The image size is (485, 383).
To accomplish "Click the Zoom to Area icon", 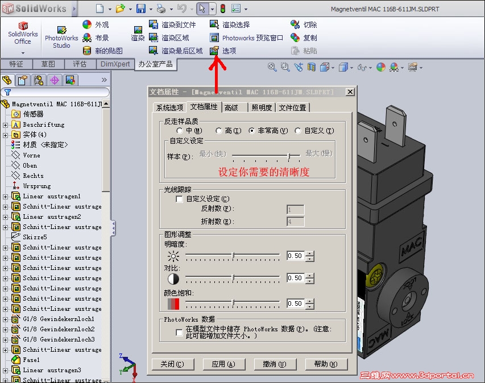I will tap(285, 67).
